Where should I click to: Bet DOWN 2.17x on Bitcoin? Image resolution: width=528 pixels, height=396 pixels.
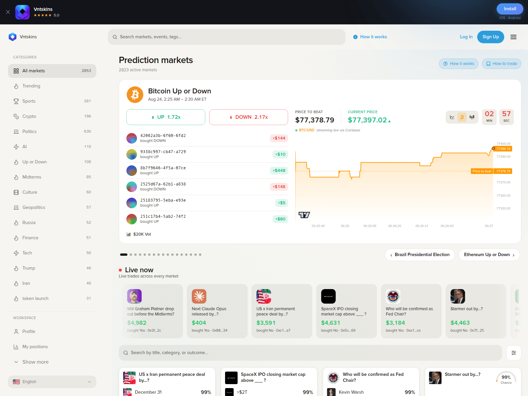(248, 117)
